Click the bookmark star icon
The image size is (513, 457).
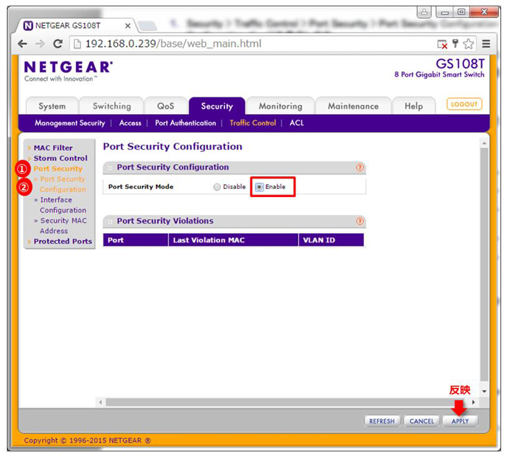point(469,44)
